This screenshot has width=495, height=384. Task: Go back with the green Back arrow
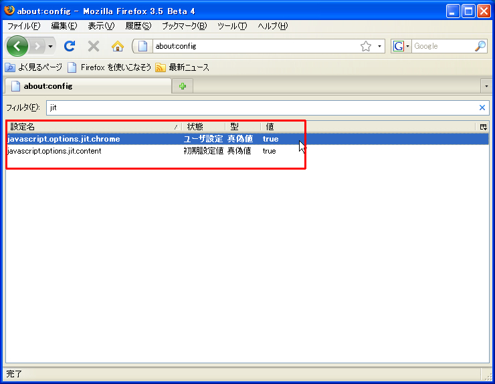click(x=17, y=46)
